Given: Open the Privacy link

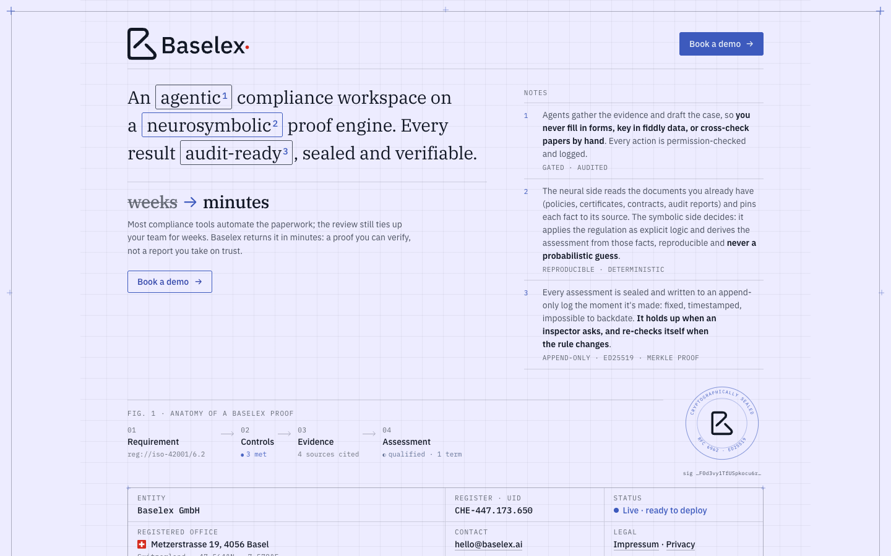Looking at the screenshot, I should coord(681,544).
